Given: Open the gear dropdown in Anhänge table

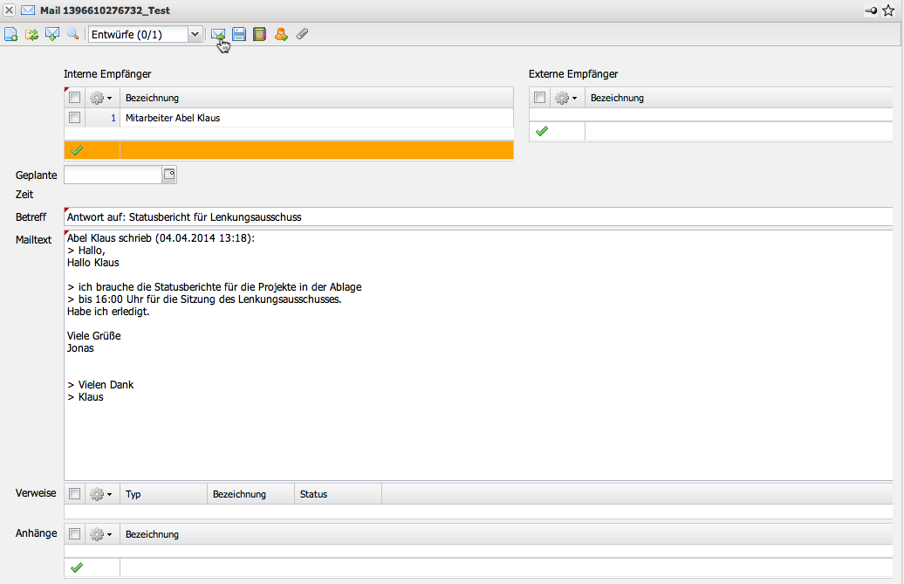Looking at the screenshot, I should coord(101,534).
